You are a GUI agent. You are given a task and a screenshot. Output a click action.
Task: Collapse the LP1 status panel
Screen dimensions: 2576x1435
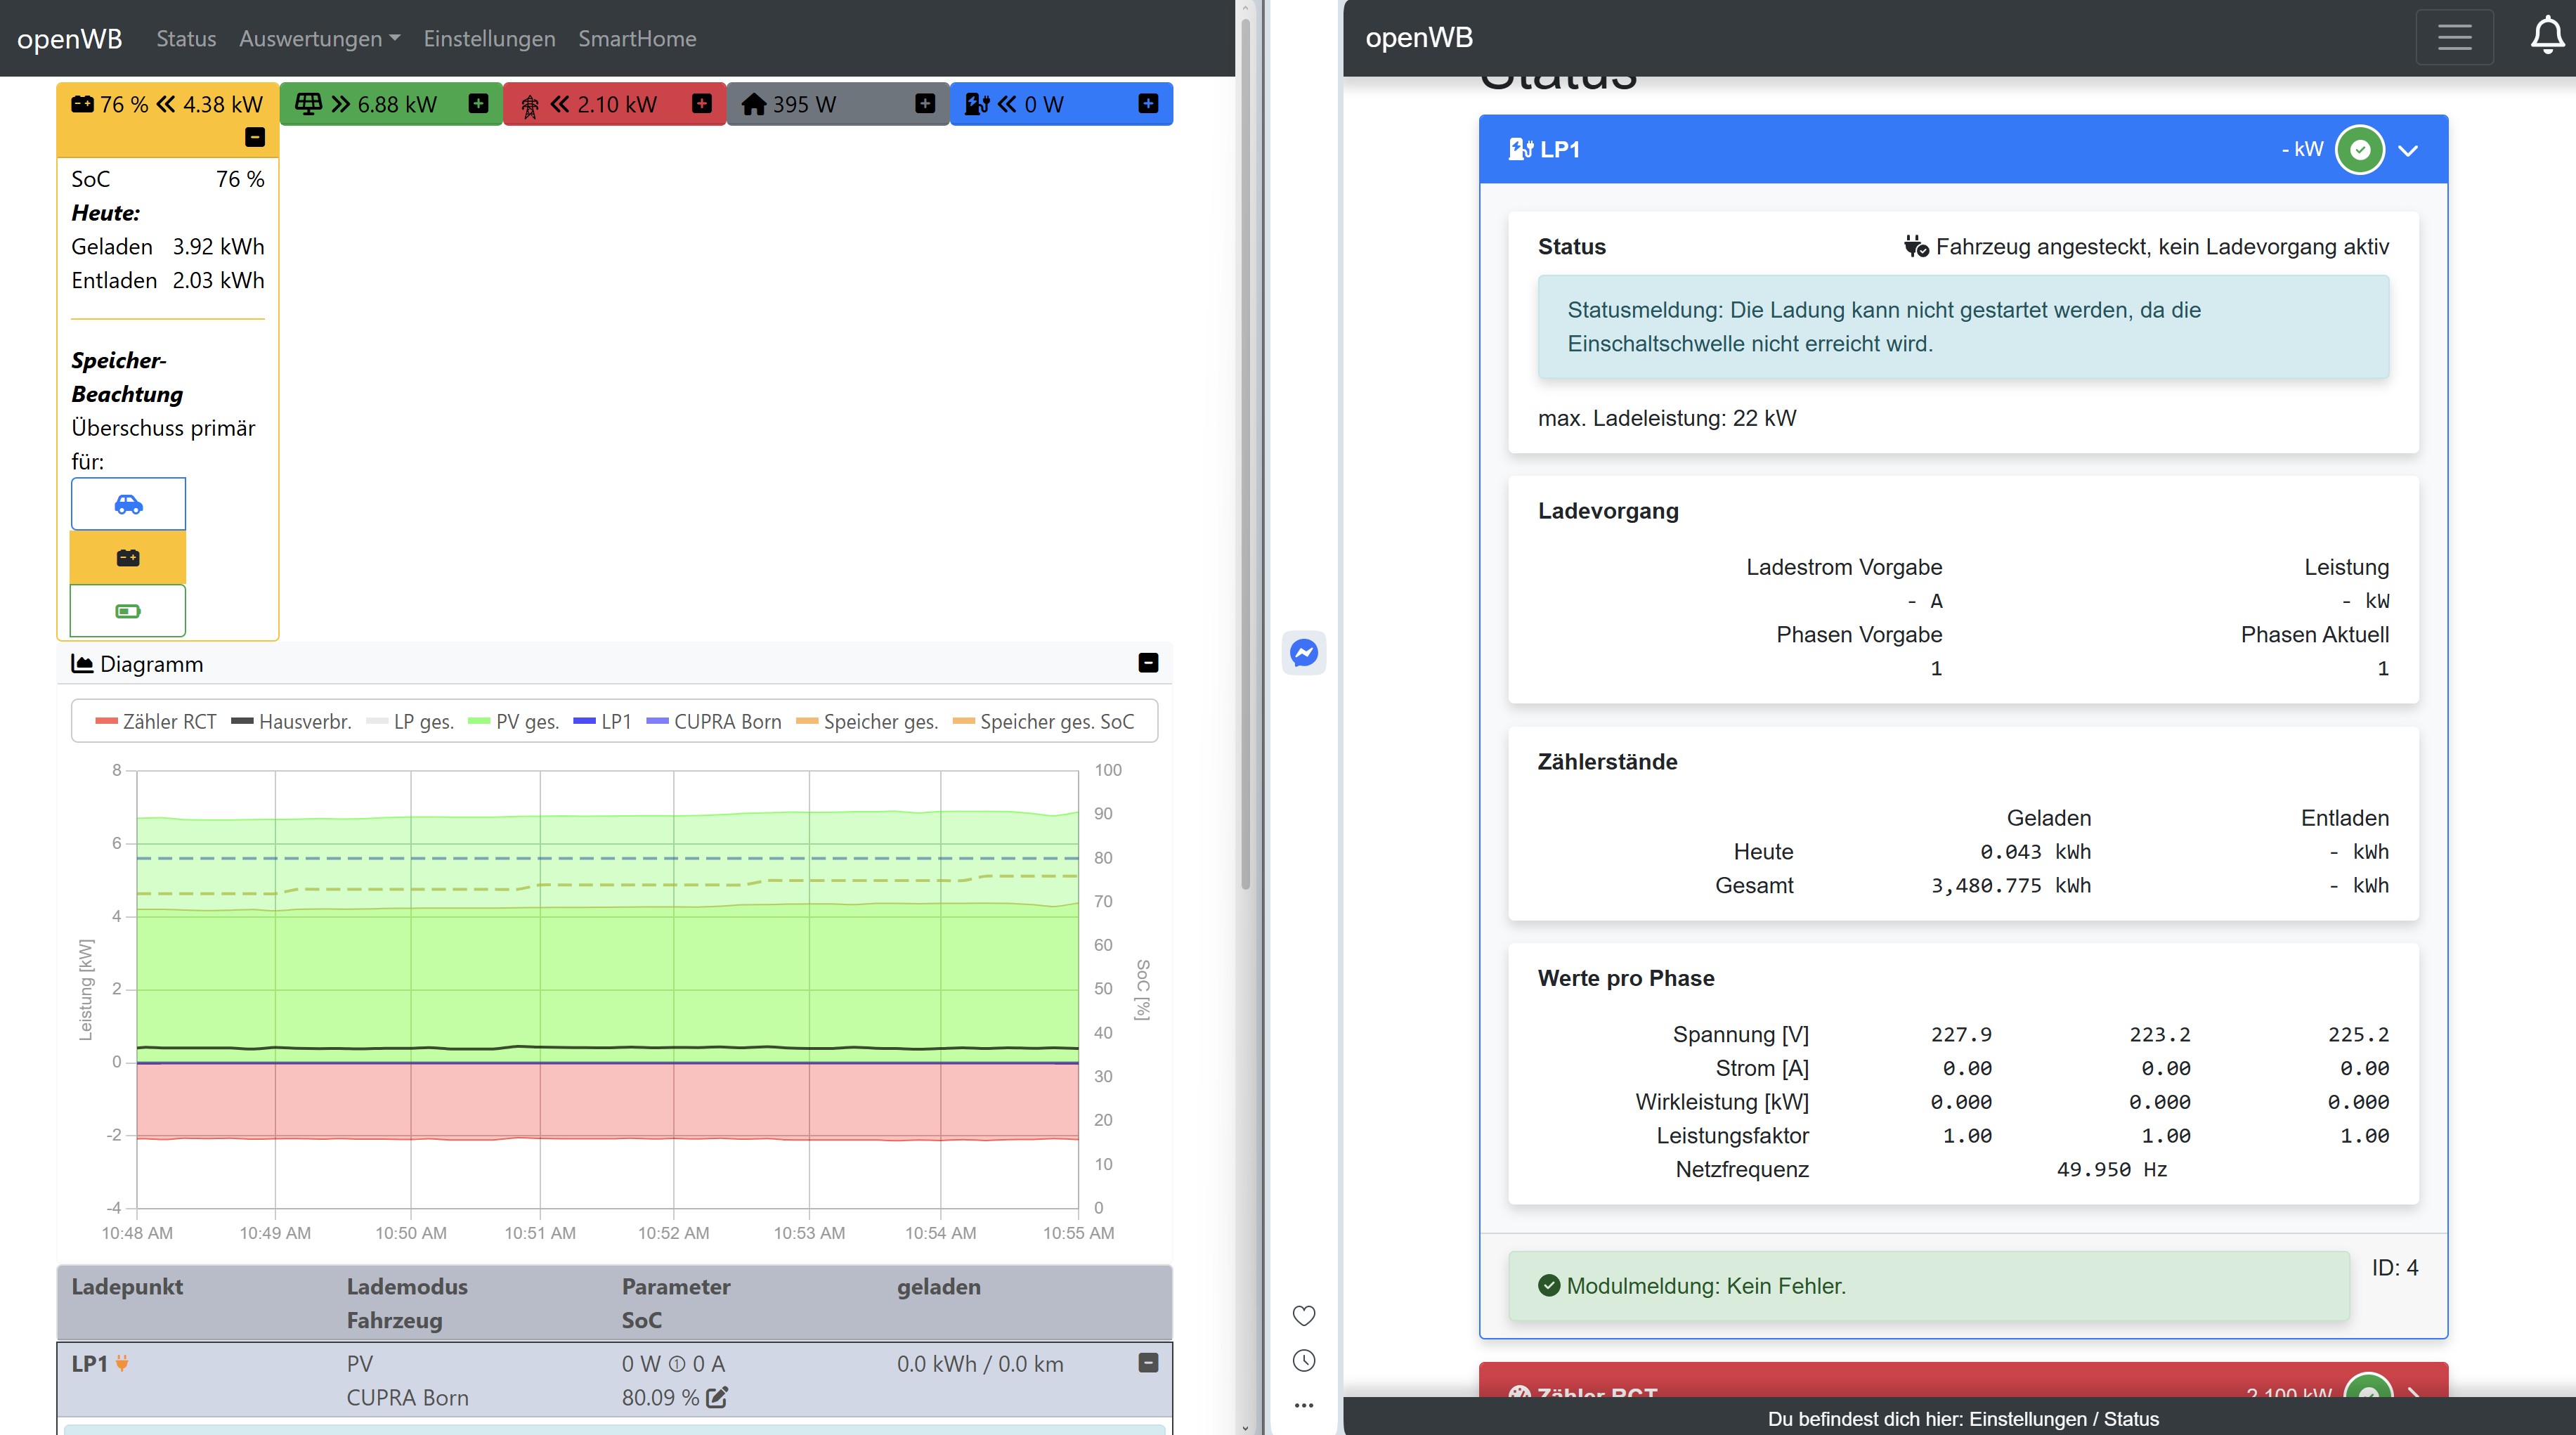pos(2408,150)
